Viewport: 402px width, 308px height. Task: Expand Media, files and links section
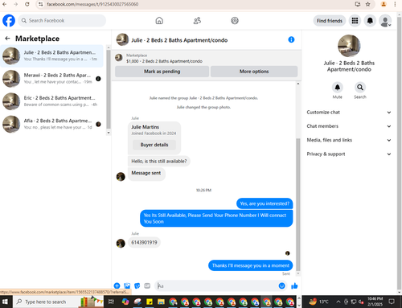click(349, 140)
